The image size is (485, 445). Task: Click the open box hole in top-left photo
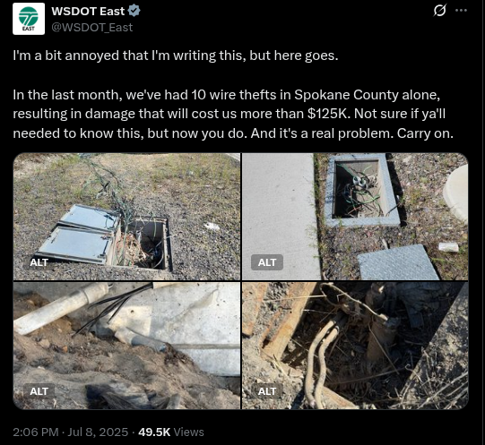[150, 244]
